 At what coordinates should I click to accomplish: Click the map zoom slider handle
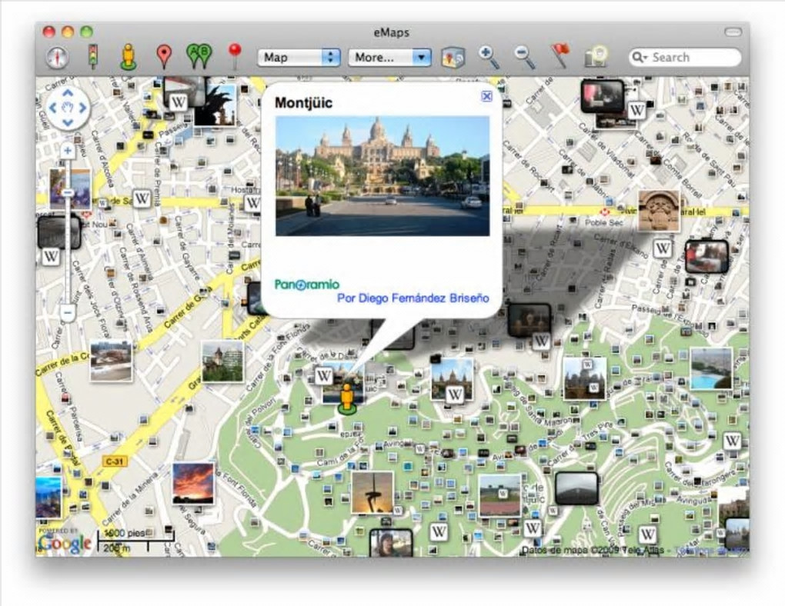68,193
